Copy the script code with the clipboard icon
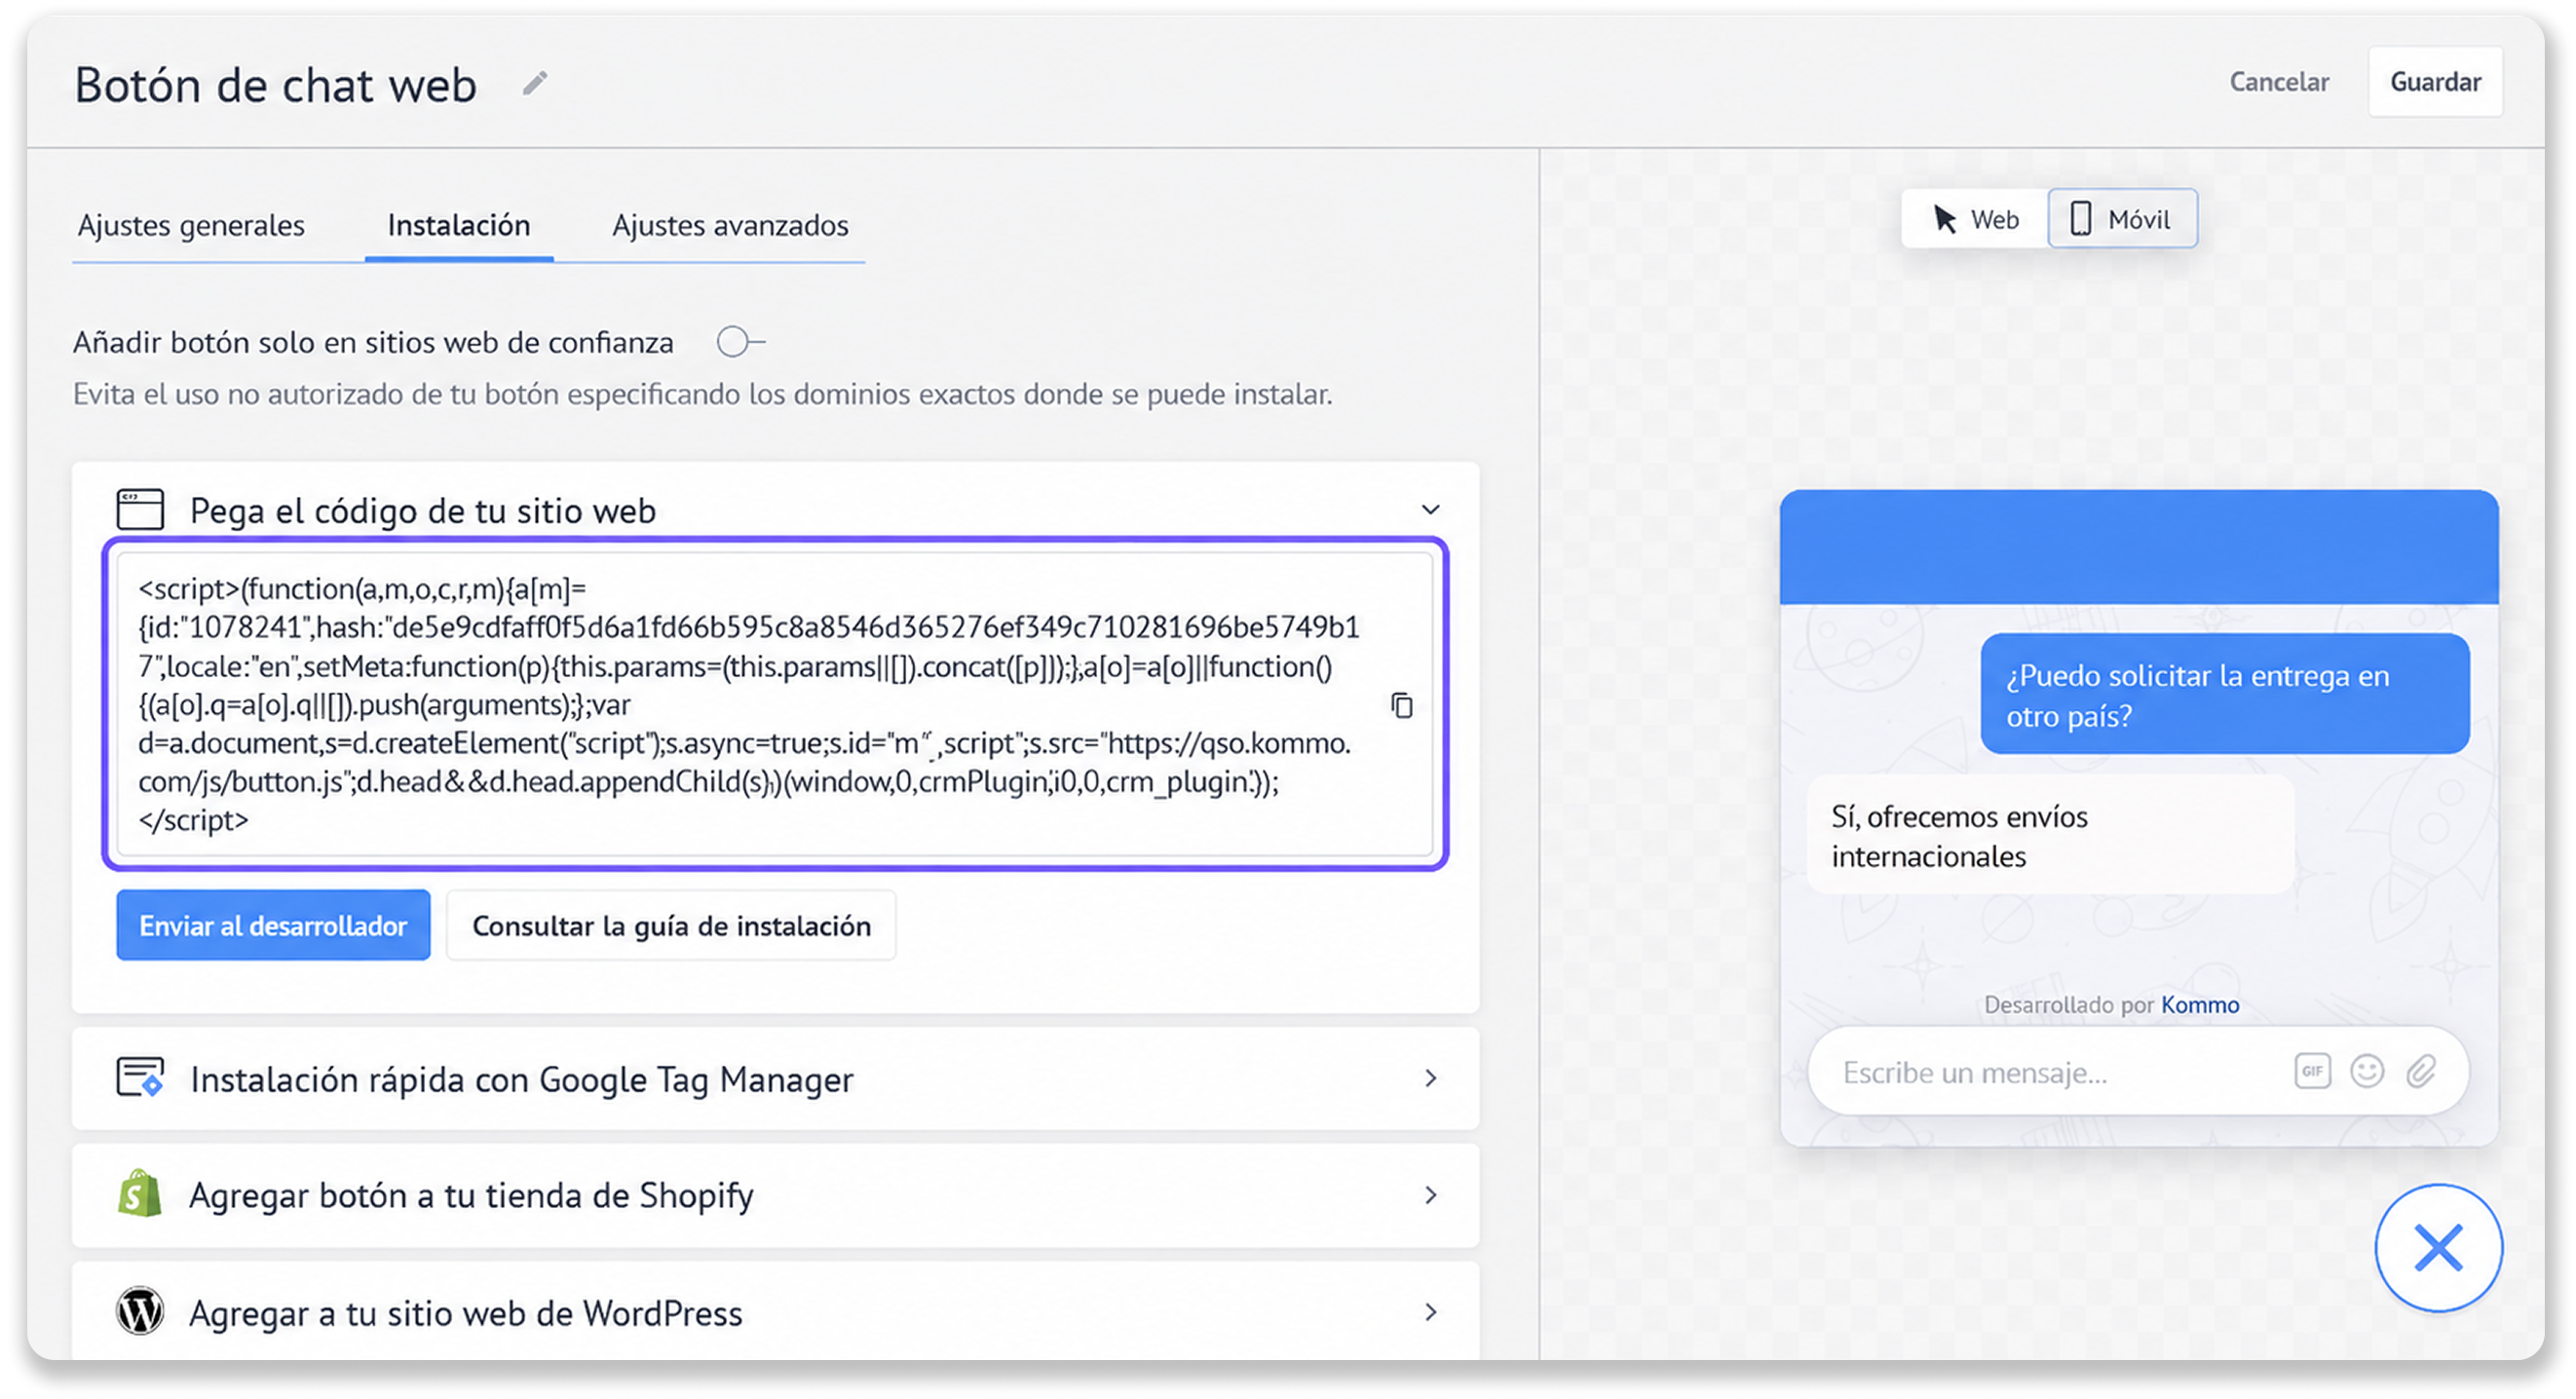This screenshot has width=2576, height=1399. click(1402, 705)
